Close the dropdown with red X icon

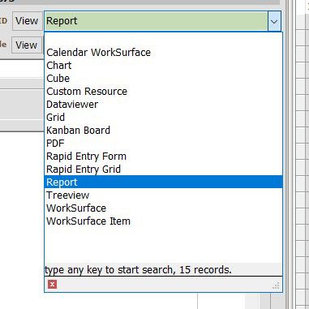(x=52, y=284)
